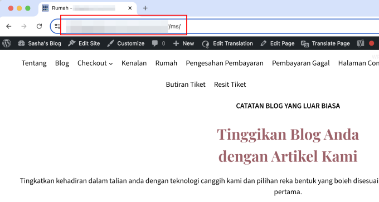Image resolution: width=379 pixels, height=202 pixels.
Task: Open the Blog menu link
Action: coord(62,63)
